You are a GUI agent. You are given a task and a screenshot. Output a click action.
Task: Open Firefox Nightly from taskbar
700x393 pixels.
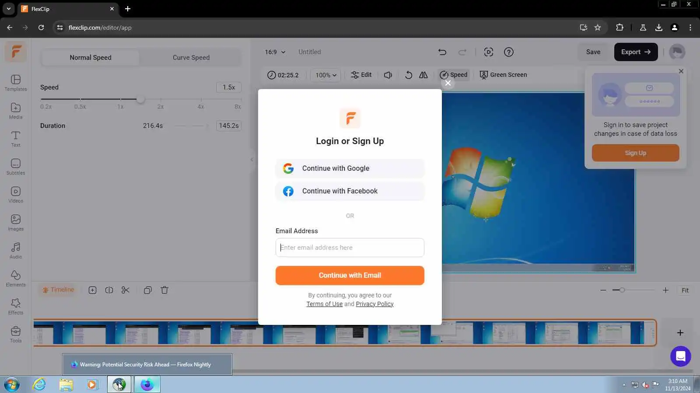coord(147,385)
